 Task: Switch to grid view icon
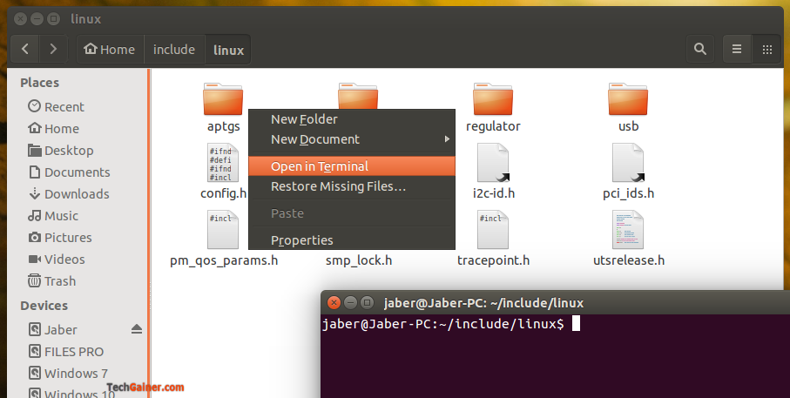click(x=766, y=50)
